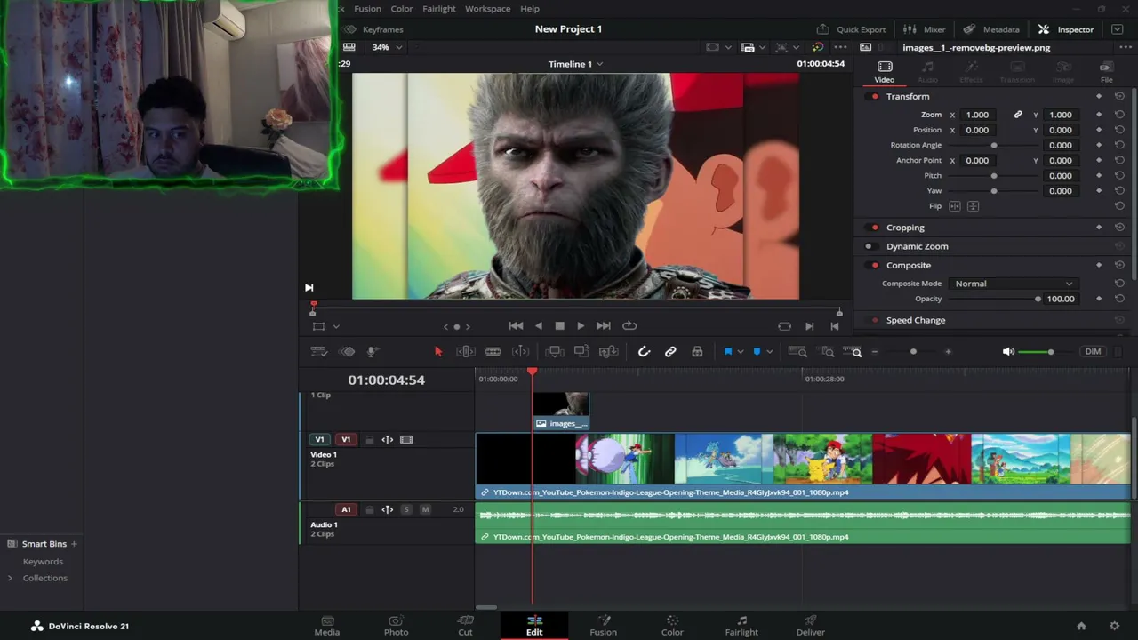Viewport: 1138px width, 640px height.
Task: Zoom in the timeline with plus button
Action: pos(948,352)
